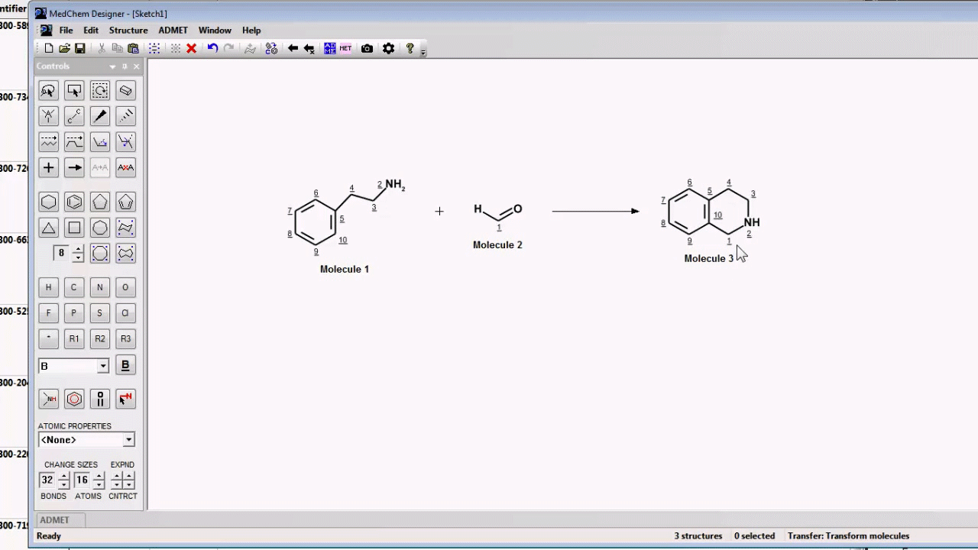The image size is (978, 550).
Task: Switch to the ADMET tab at bottom
Action: [x=54, y=519]
